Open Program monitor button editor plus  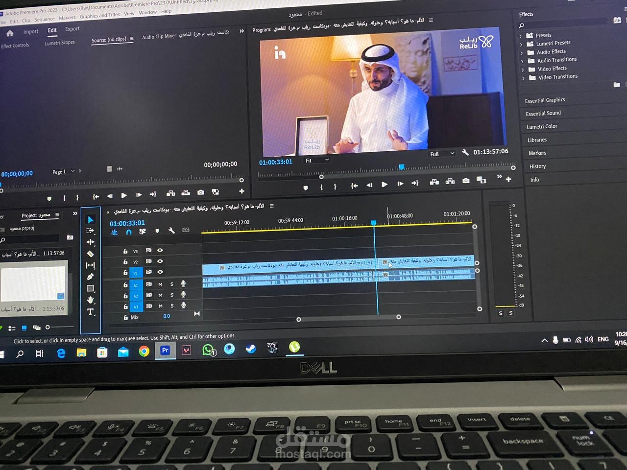(x=508, y=179)
